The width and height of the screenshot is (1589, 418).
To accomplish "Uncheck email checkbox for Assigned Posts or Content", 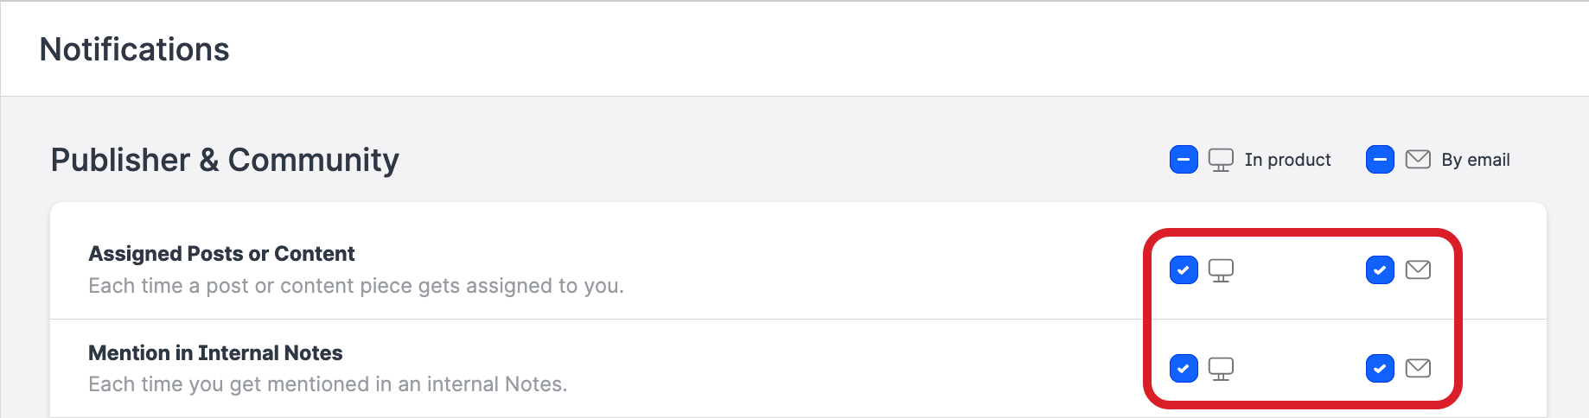I will tap(1380, 270).
